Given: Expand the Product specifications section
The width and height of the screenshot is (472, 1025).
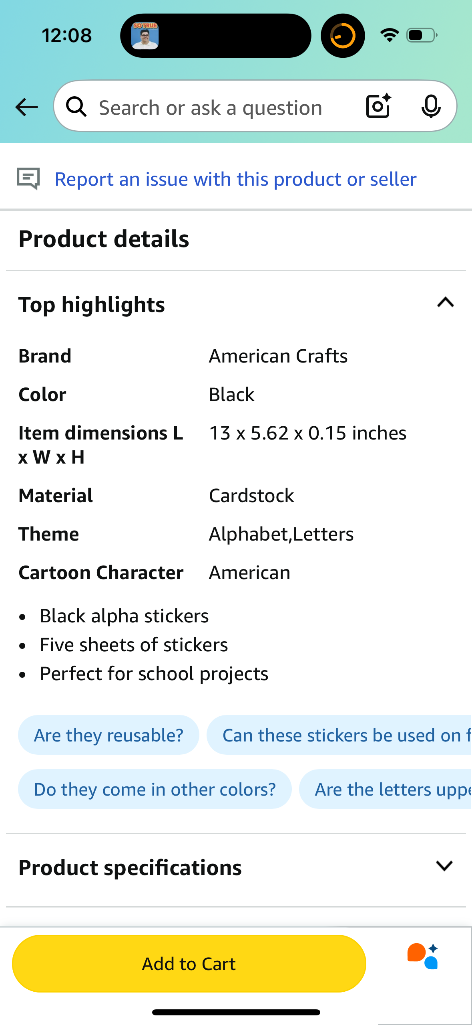Looking at the screenshot, I should [x=444, y=866].
